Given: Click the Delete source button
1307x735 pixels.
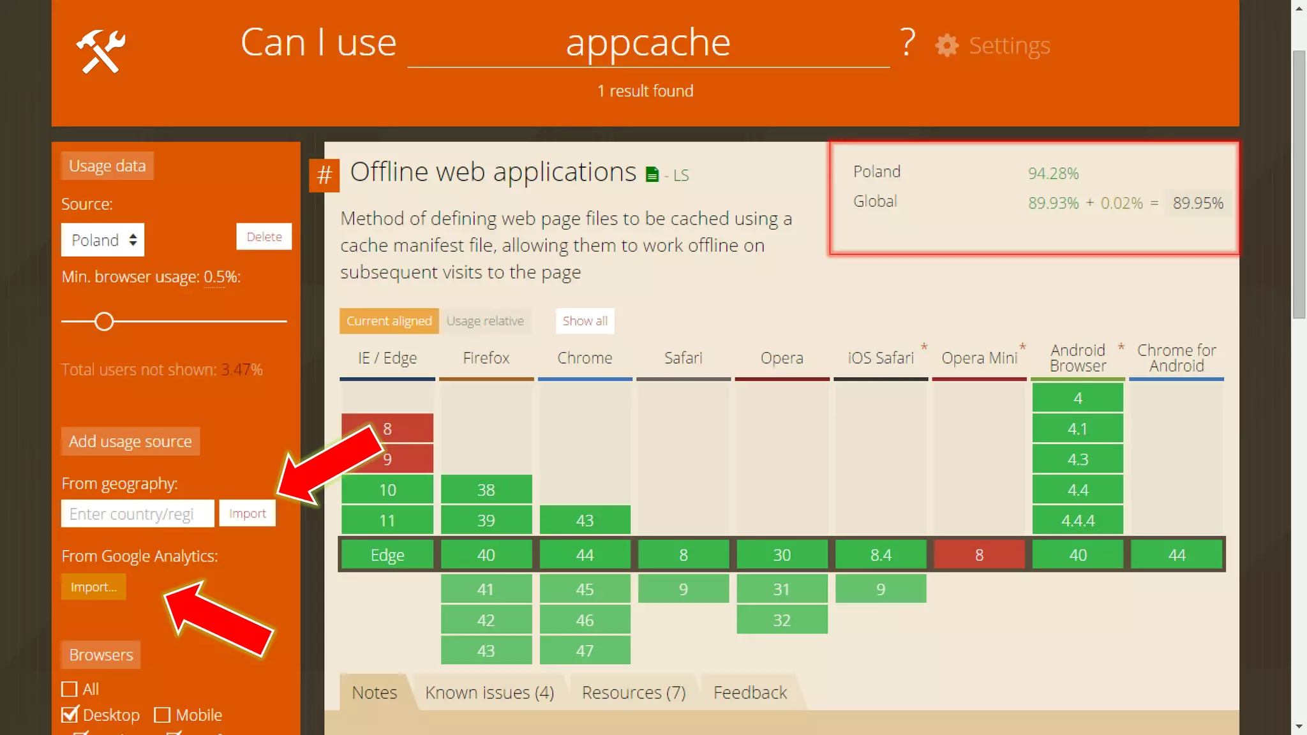Looking at the screenshot, I should pyautogui.click(x=264, y=237).
